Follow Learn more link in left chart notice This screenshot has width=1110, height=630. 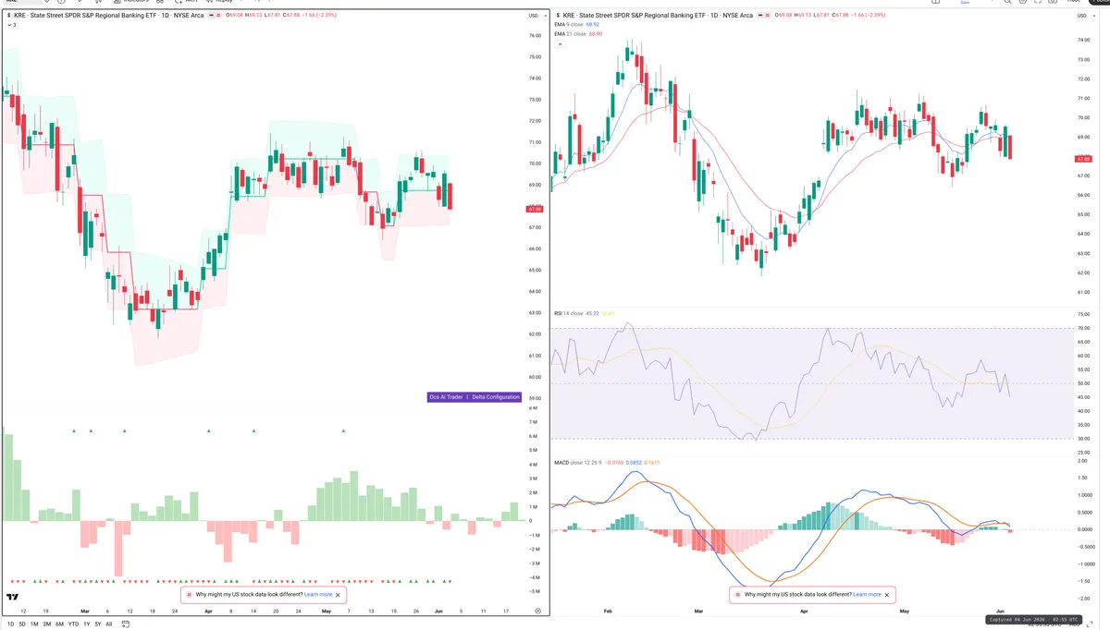tap(317, 595)
